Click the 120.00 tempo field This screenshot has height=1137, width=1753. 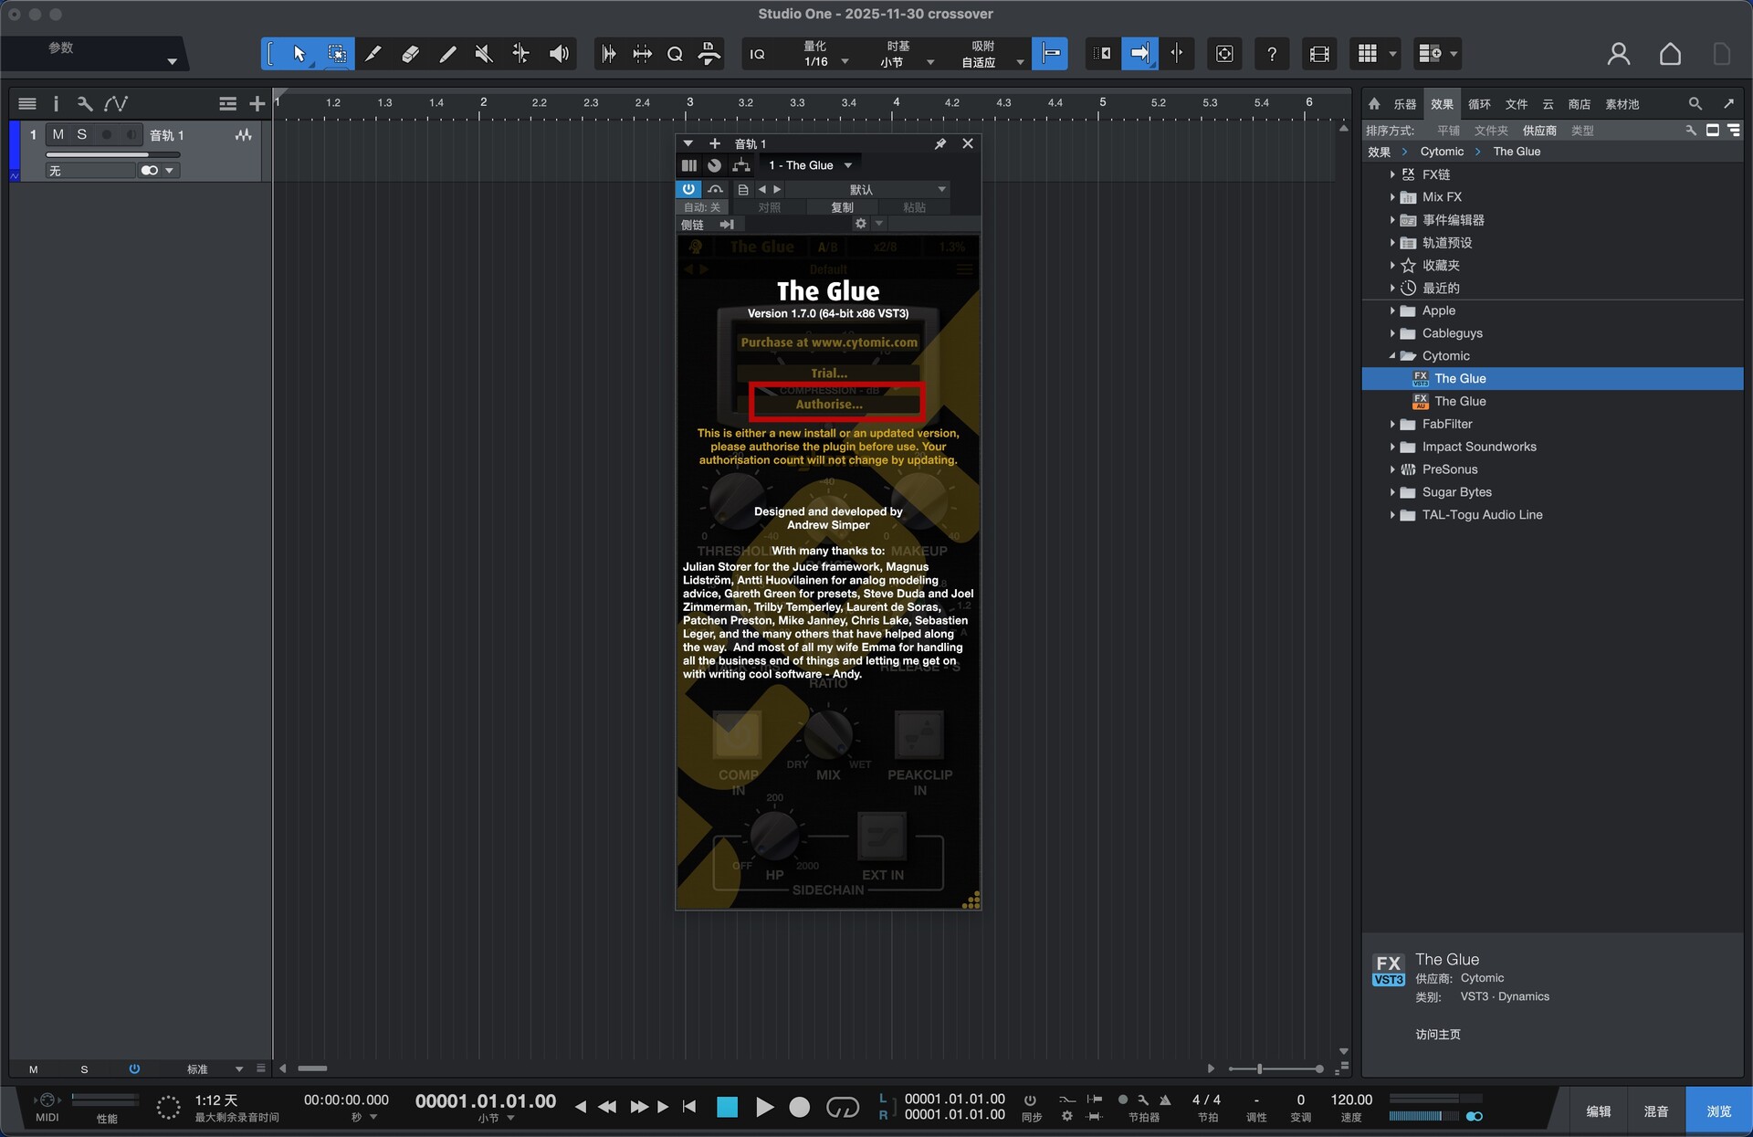point(1351,1100)
